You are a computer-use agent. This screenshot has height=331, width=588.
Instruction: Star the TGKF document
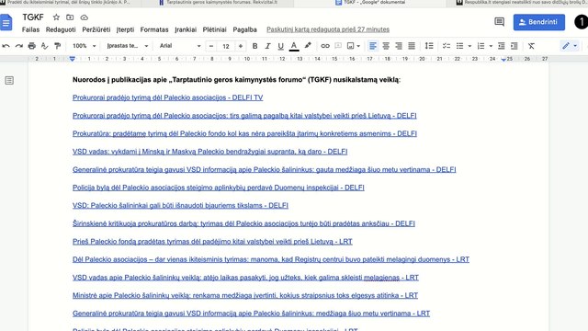56,17
